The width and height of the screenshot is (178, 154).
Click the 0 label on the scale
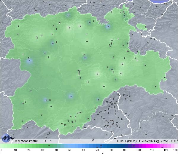[x=1, y=150]
